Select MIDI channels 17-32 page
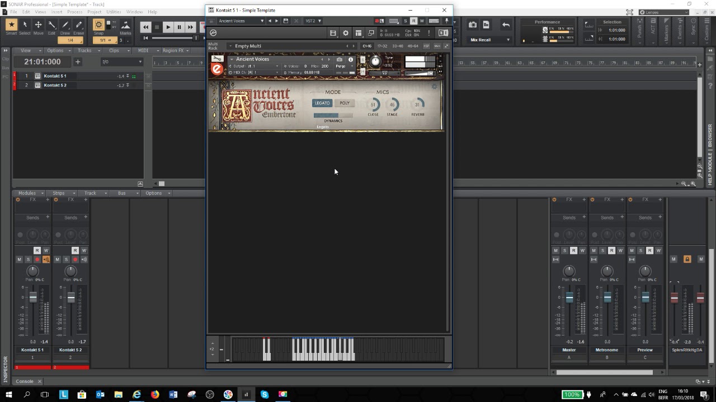This screenshot has height=402, width=716. point(383,46)
